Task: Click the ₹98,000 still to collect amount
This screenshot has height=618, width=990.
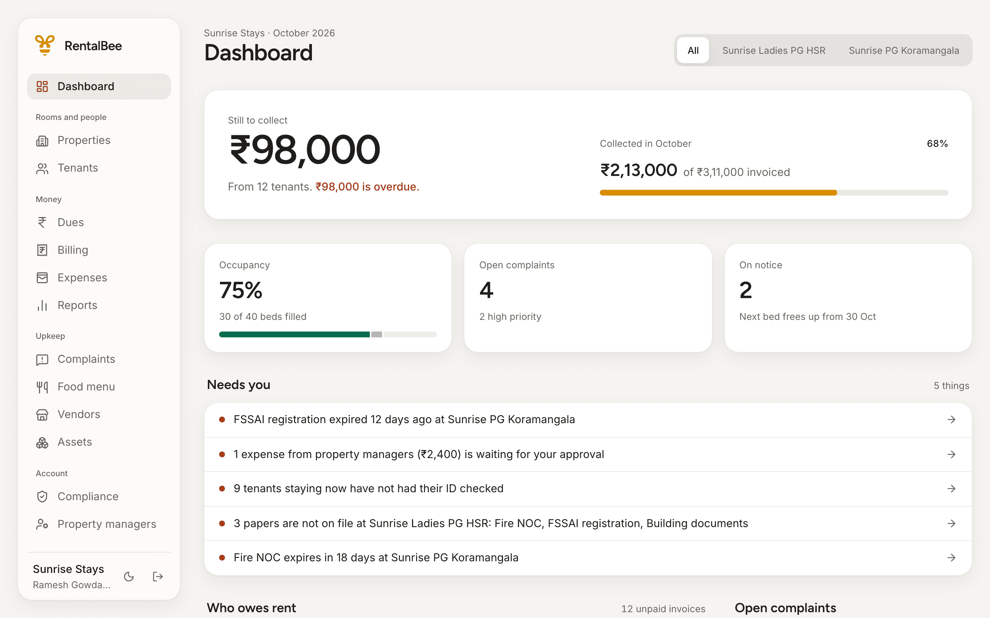Action: click(305, 150)
